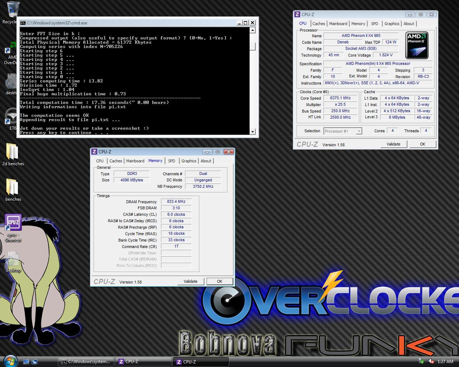
Task: Click the Multiplier x 25.5 value
Action: 340,104
